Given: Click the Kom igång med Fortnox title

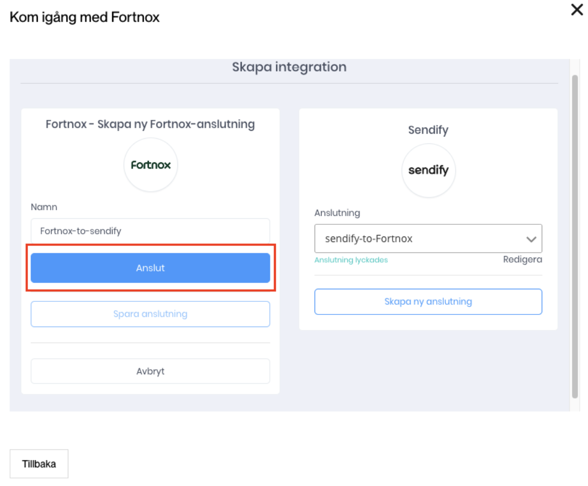Looking at the screenshot, I should [x=84, y=18].
